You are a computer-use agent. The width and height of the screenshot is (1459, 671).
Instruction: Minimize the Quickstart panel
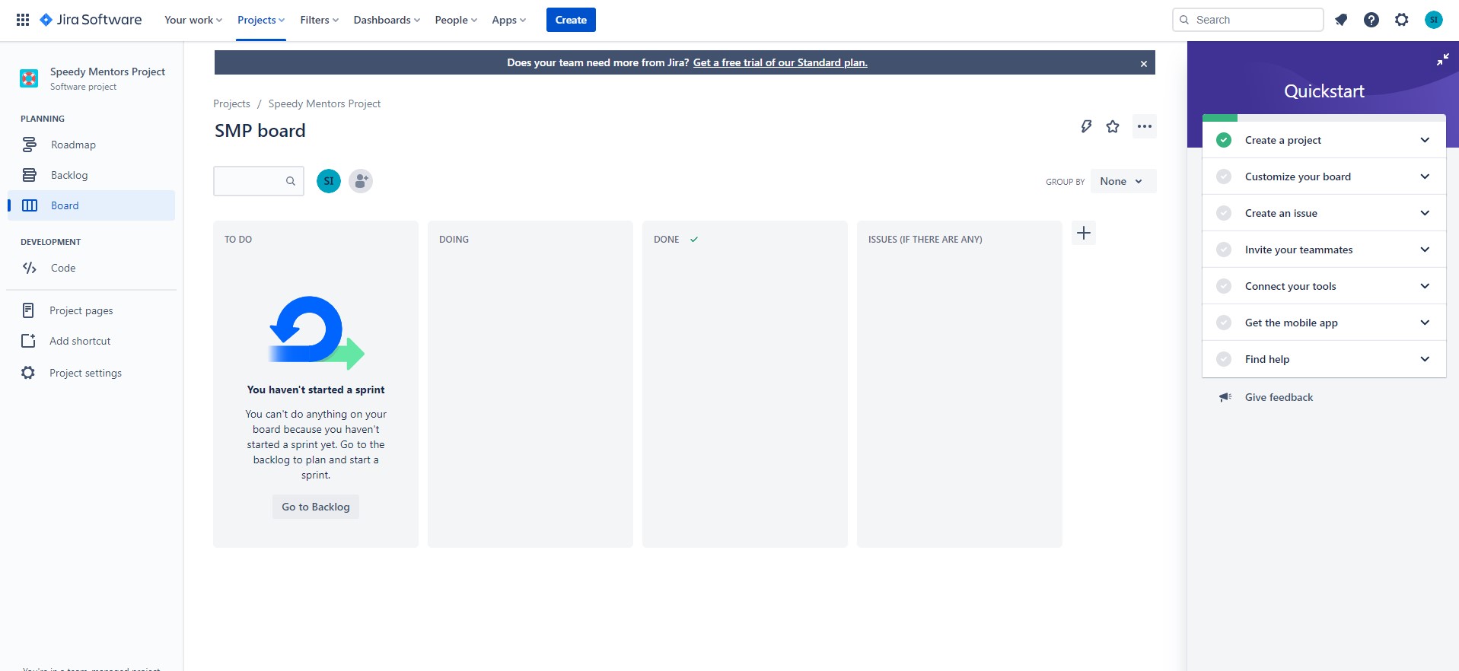pos(1442,59)
